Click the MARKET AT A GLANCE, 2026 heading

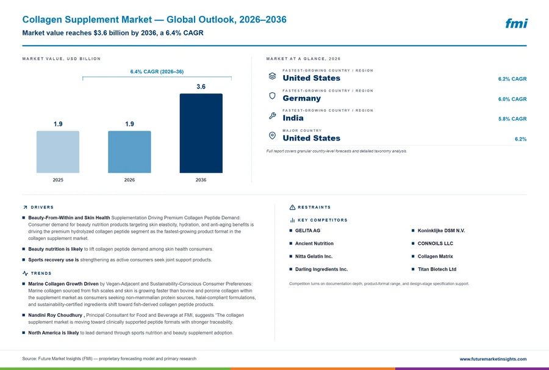coord(303,59)
